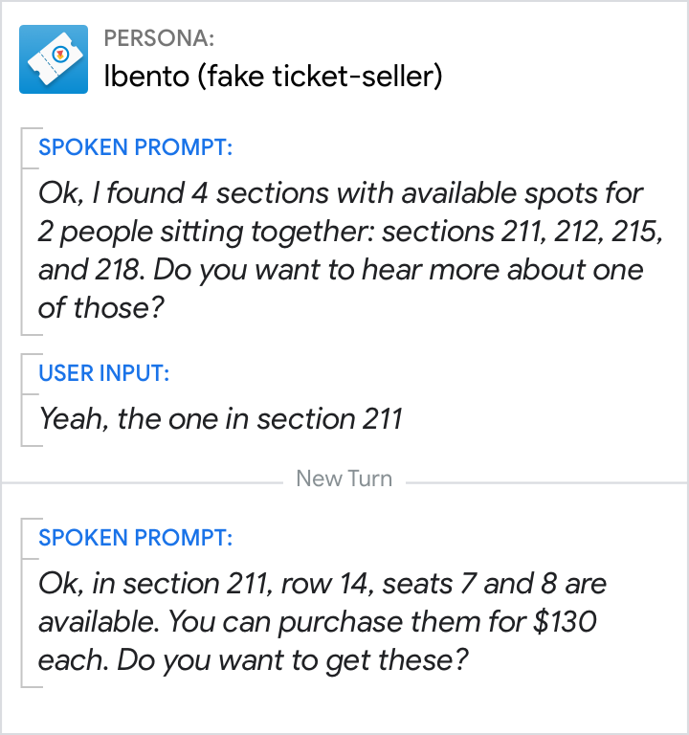The height and width of the screenshot is (735, 689).
Task: Click the first SPOKEN PROMPT heading
Action: (x=135, y=147)
